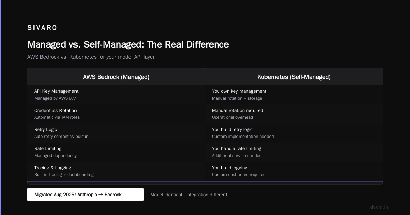Select the 'Managed vs. Self-Managed' headline

click(x=128, y=44)
